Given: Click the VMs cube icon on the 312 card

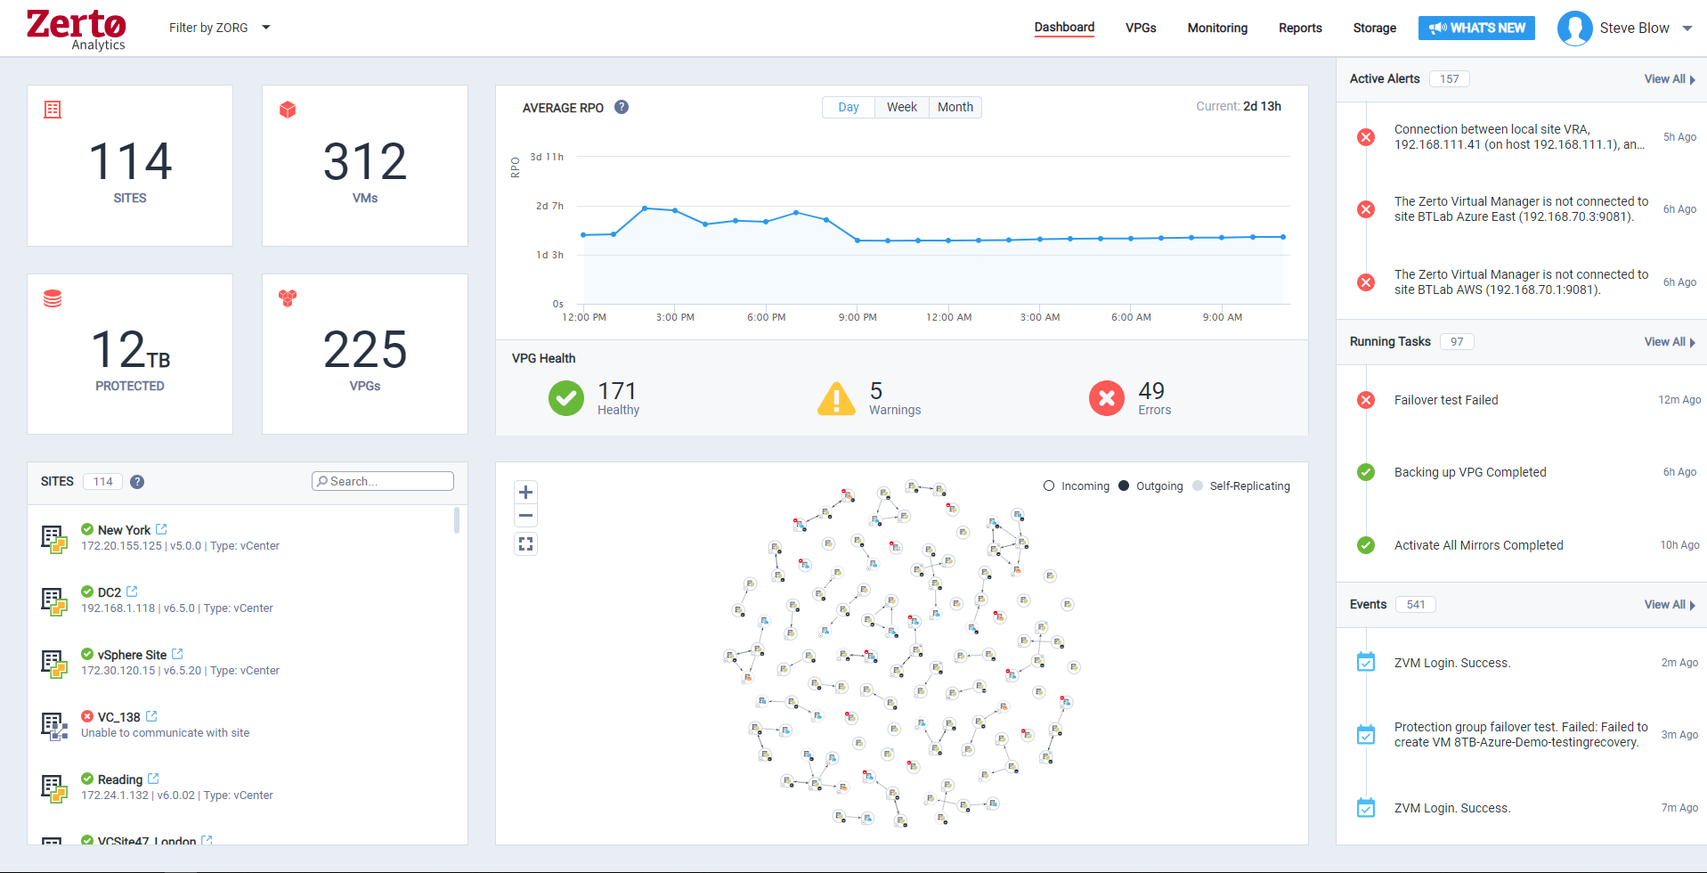Looking at the screenshot, I should coord(287,110).
